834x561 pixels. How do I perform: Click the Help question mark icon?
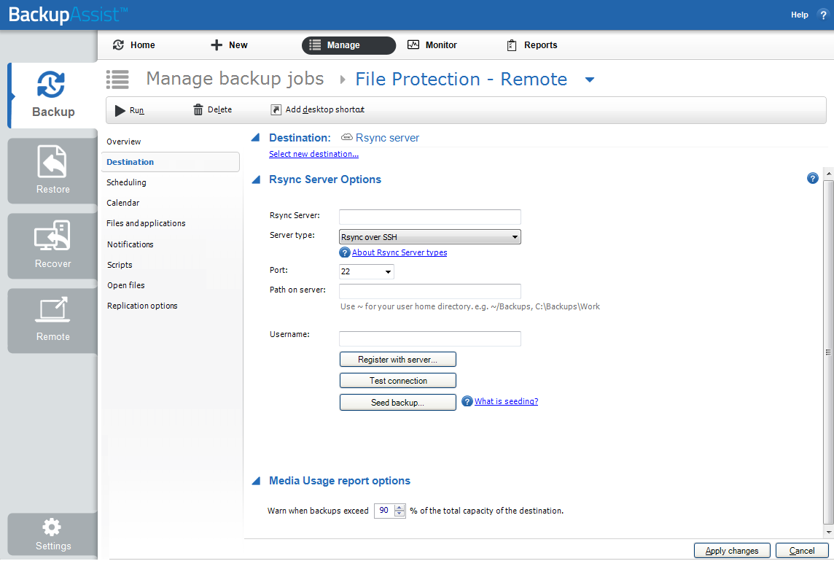(823, 15)
